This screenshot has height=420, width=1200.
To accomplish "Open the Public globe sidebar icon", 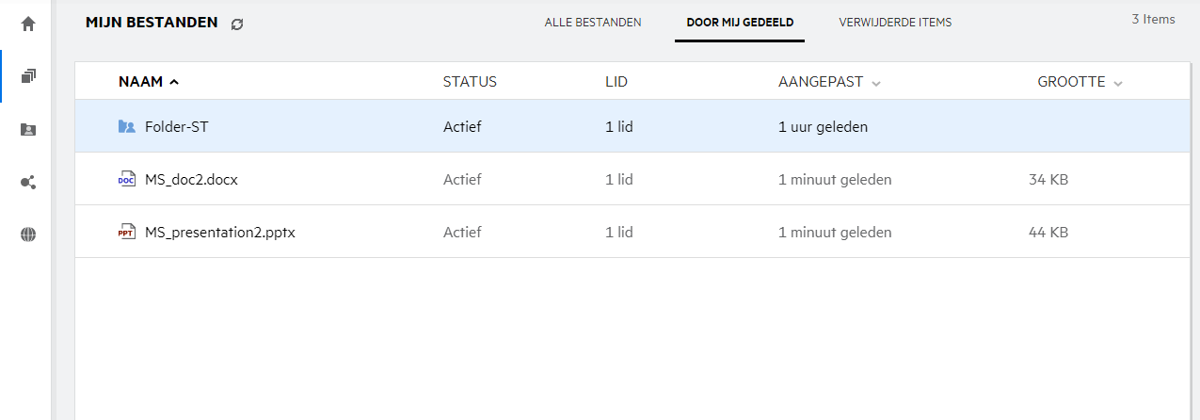I will (27, 235).
